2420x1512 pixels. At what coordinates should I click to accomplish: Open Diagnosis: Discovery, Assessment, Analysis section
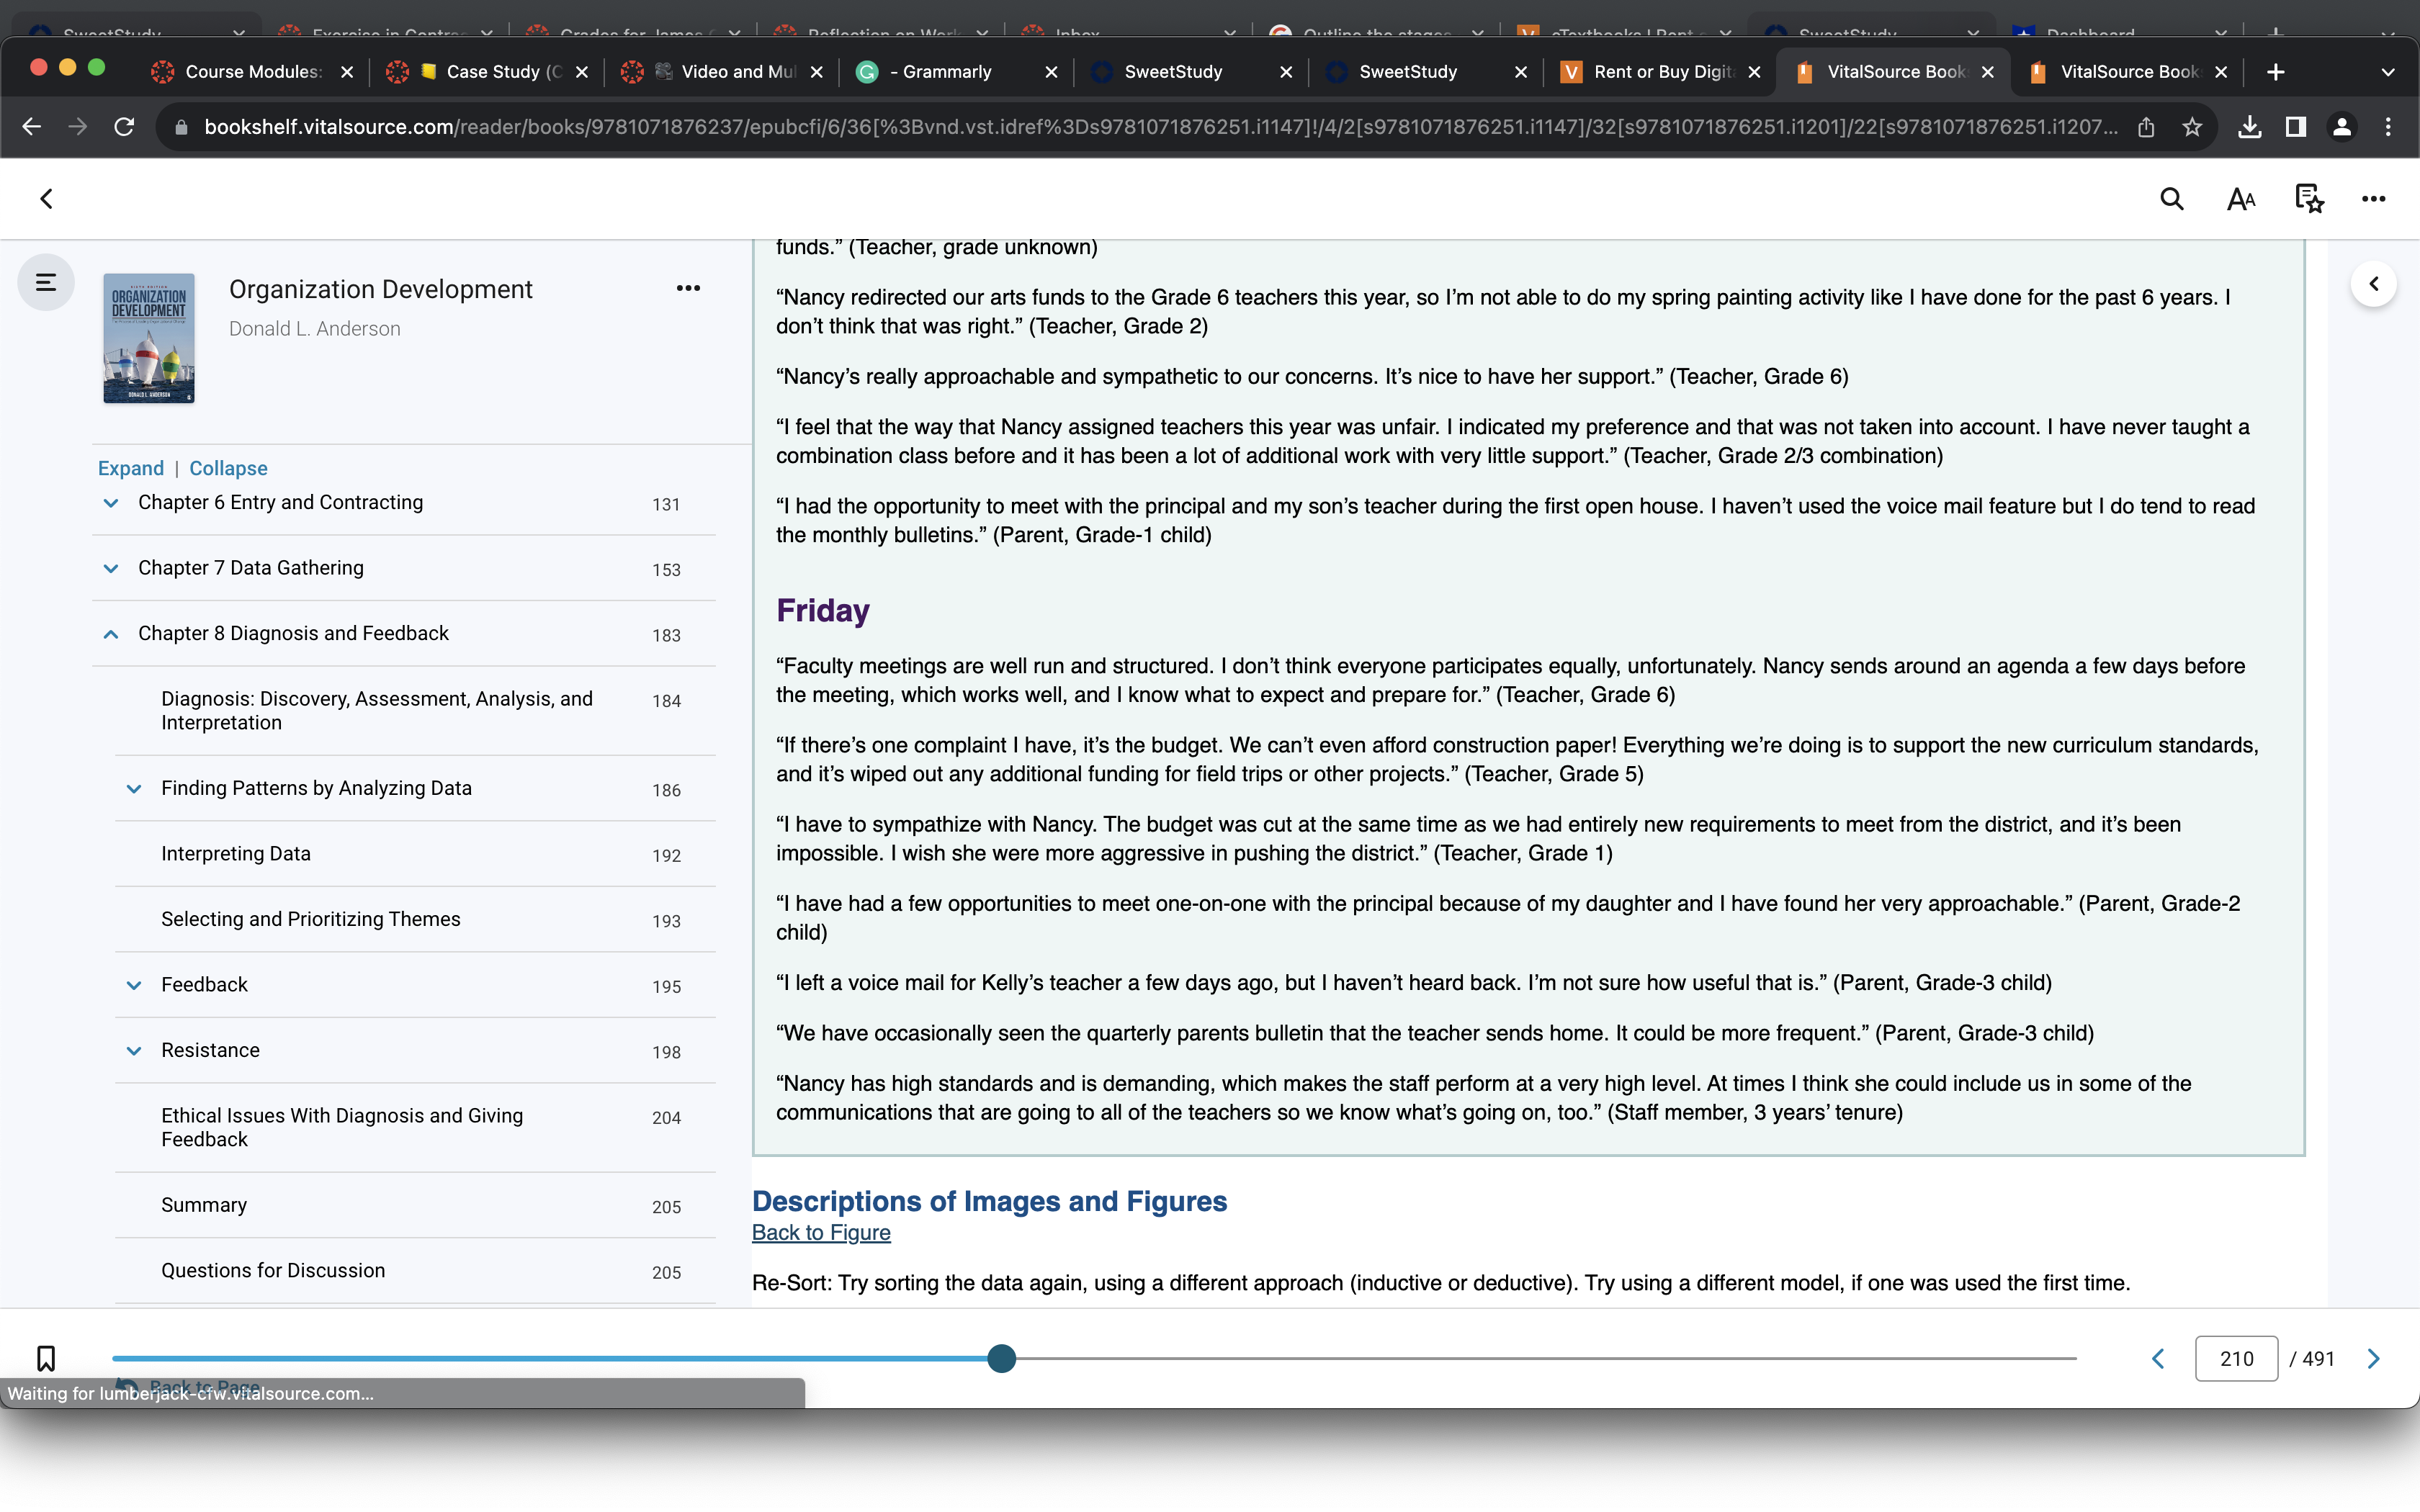(x=377, y=711)
